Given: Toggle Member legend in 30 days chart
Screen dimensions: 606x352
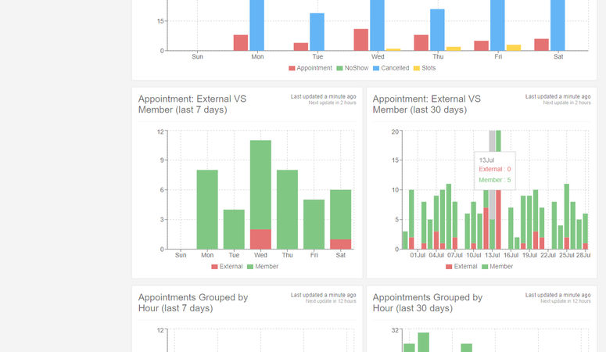Looking at the screenshot, I should click(x=497, y=267).
